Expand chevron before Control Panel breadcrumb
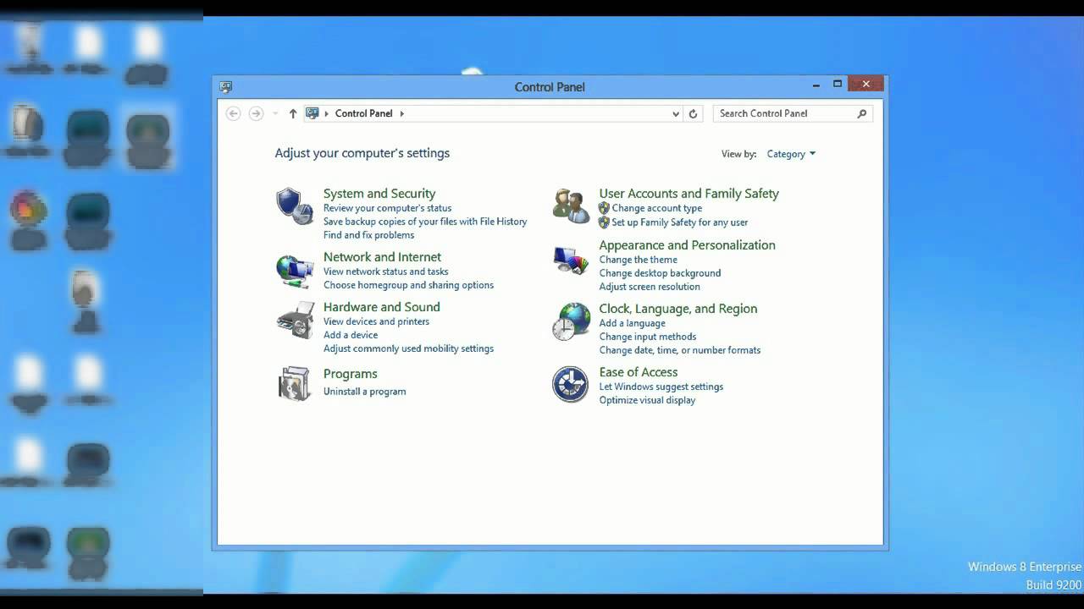1084x609 pixels. point(327,113)
